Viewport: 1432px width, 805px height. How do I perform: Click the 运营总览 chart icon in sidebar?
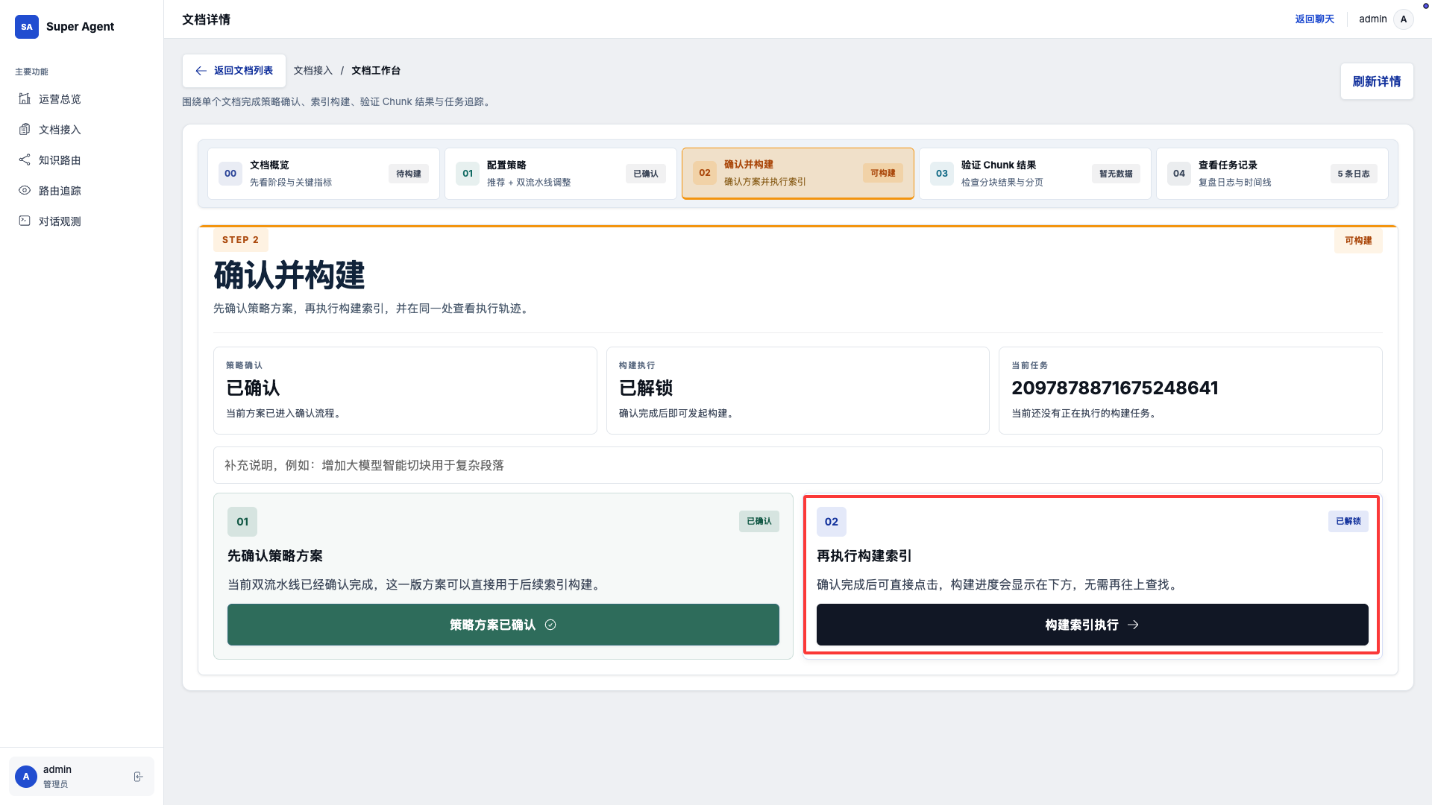coord(25,98)
